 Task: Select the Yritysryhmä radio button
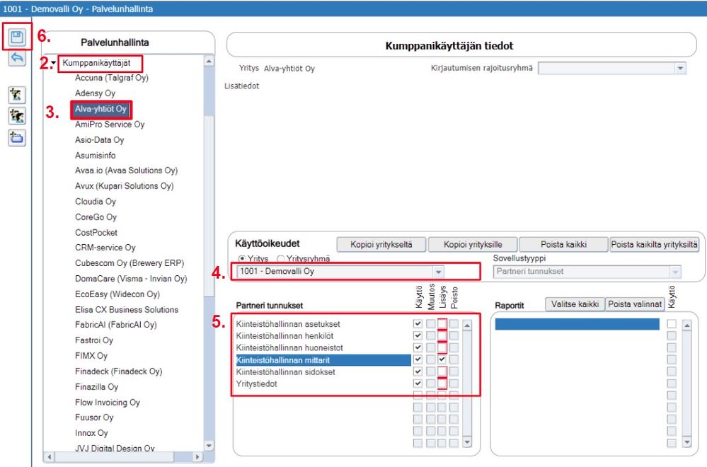coord(280,258)
